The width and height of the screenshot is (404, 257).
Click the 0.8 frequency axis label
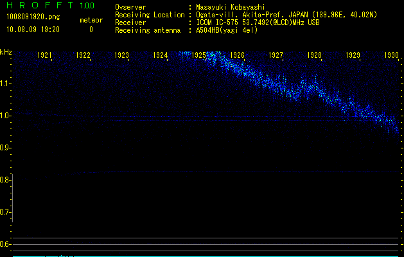click(x=6, y=180)
